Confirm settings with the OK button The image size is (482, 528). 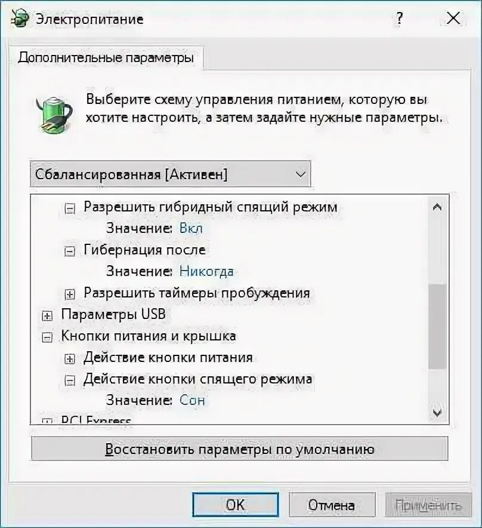(236, 505)
